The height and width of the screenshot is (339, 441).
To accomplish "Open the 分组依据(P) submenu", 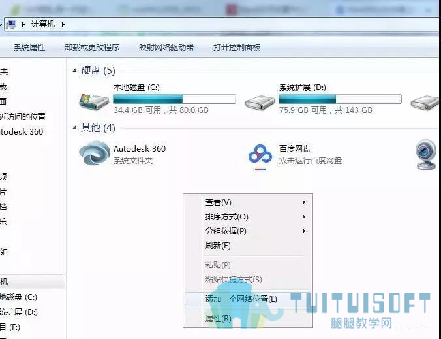I will tap(249, 231).
